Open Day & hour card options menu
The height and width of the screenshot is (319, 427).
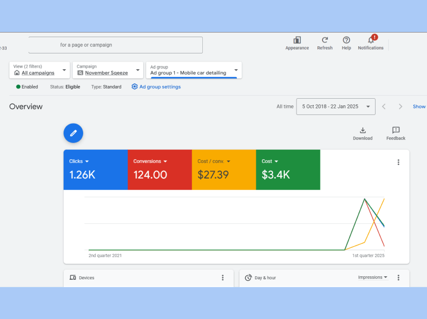point(398,278)
